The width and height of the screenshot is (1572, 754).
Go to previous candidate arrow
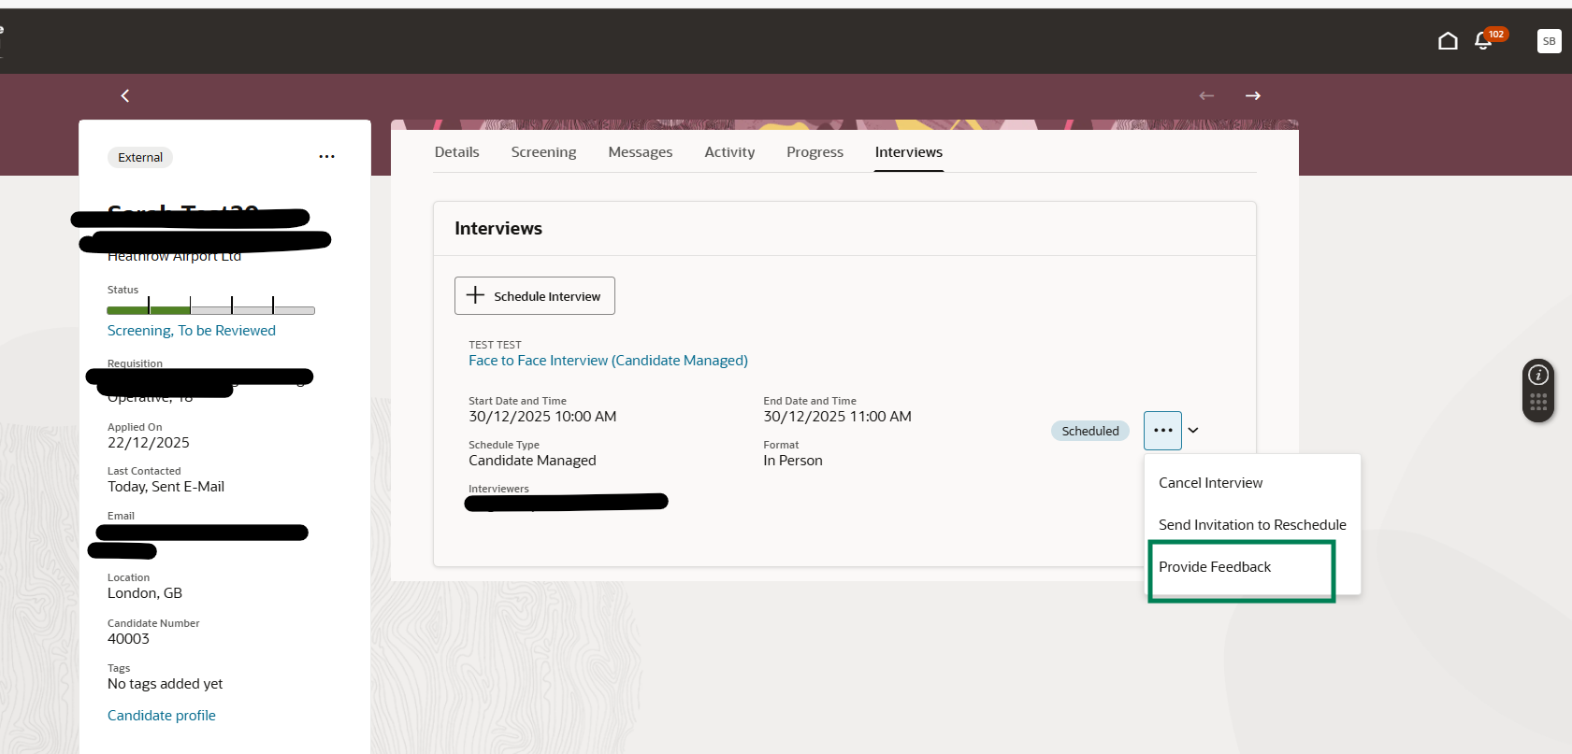1206,95
